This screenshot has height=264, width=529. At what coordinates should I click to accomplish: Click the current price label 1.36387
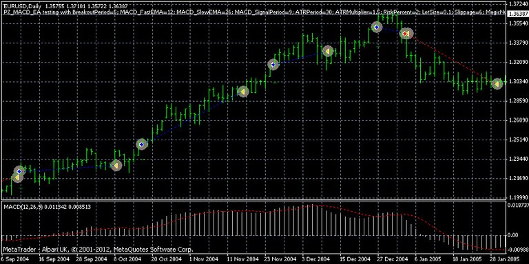click(518, 14)
